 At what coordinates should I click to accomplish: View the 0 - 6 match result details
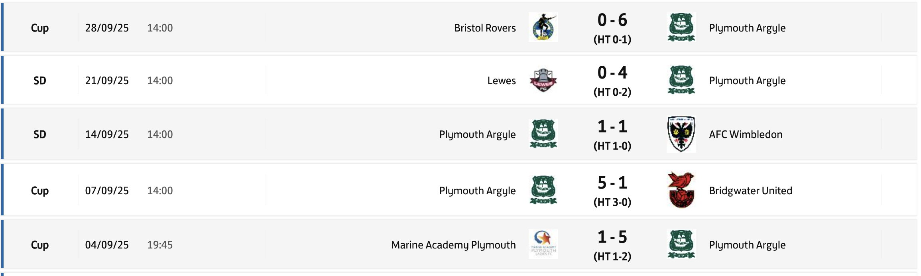coord(612,20)
